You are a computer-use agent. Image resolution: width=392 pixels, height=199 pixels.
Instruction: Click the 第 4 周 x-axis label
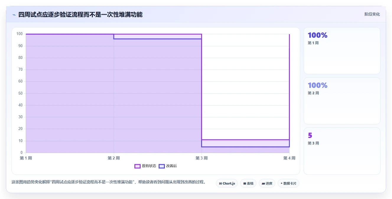289,158
